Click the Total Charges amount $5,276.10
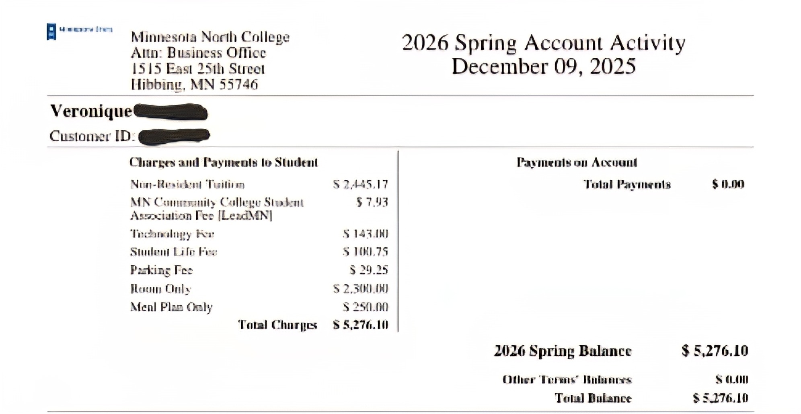Screen dimensions: 801x414 point(360,325)
